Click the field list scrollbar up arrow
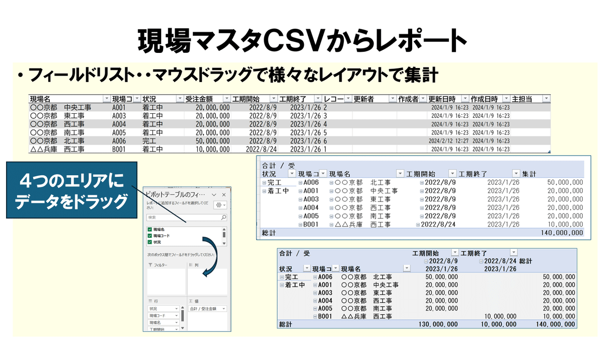Image resolution: width=604 pixels, height=340 pixels. point(224,229)
